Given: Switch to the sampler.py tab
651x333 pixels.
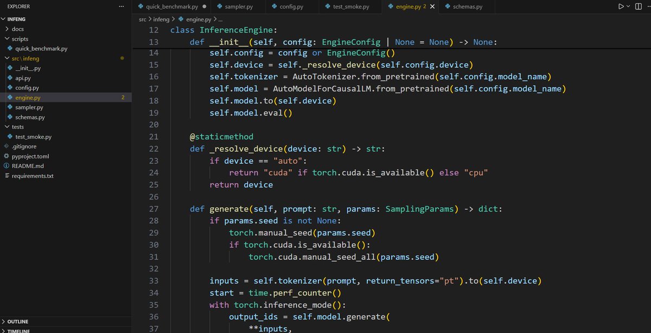Looking at the screenshot, I should (239, 7).
